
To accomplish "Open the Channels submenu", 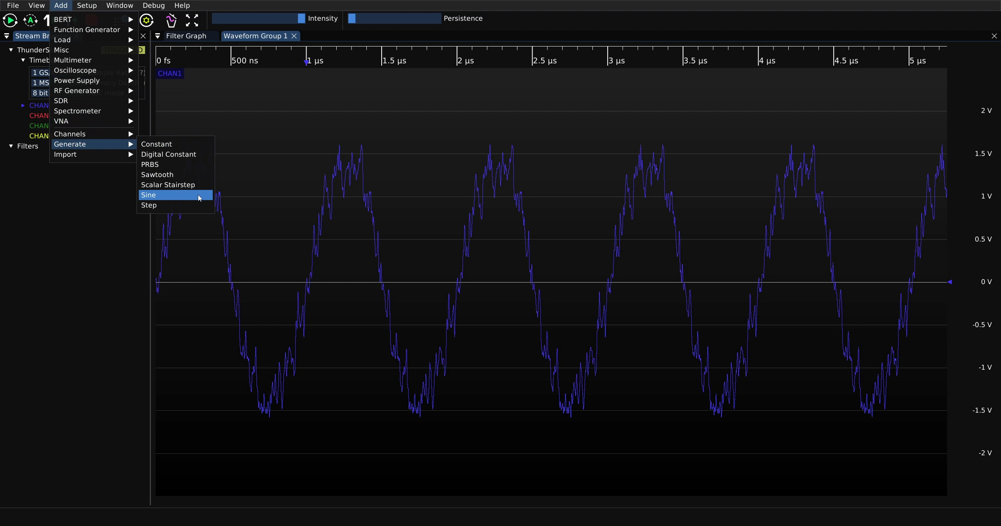I will click(x=93, y=134).
